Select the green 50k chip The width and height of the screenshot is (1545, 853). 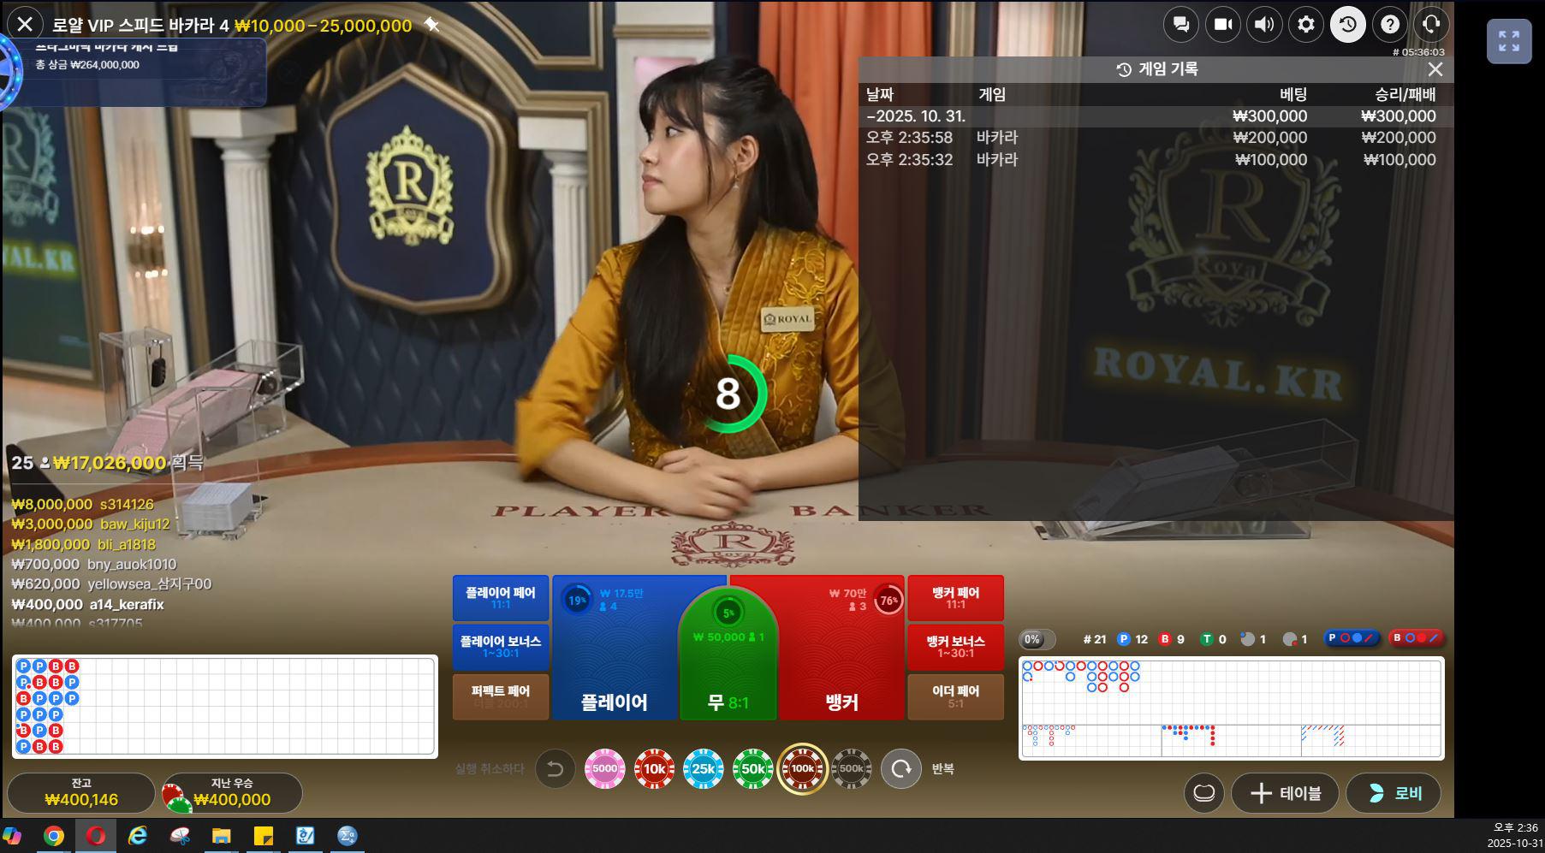tap(753, 769)
